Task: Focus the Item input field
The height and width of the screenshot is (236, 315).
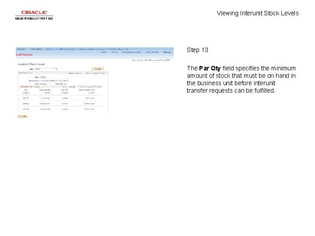Action: pyautogui.click(x=45, y=69)
